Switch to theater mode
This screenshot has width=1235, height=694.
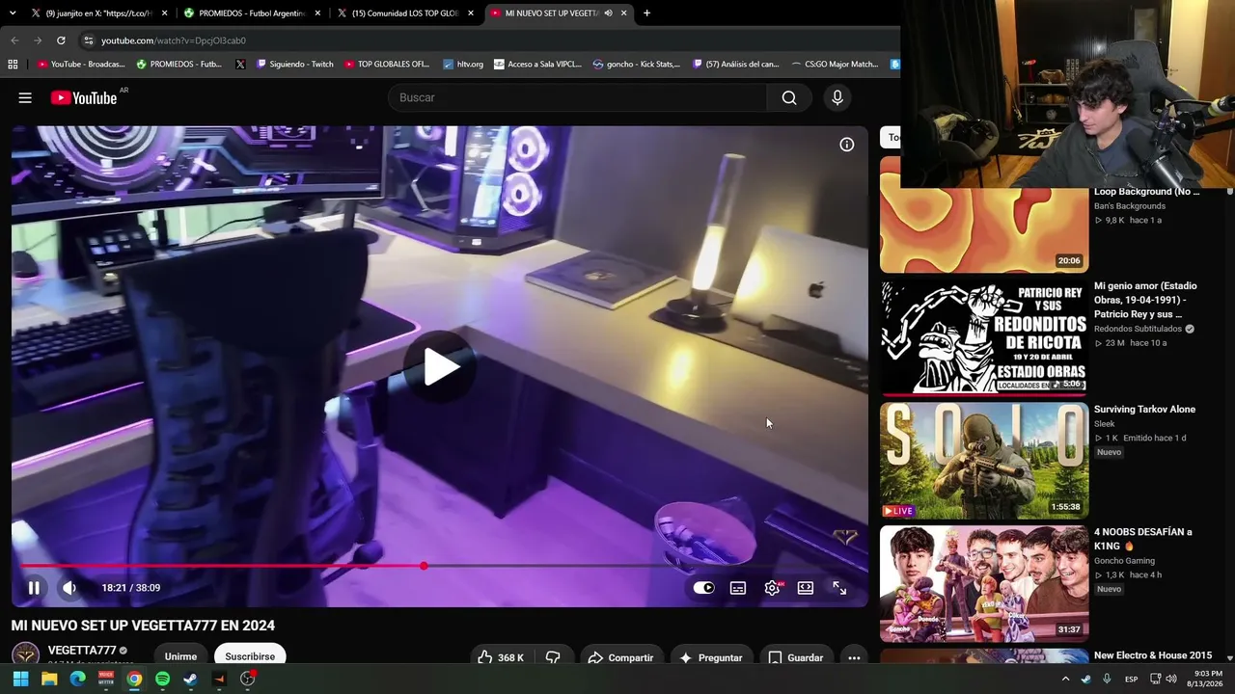point(806,588)
